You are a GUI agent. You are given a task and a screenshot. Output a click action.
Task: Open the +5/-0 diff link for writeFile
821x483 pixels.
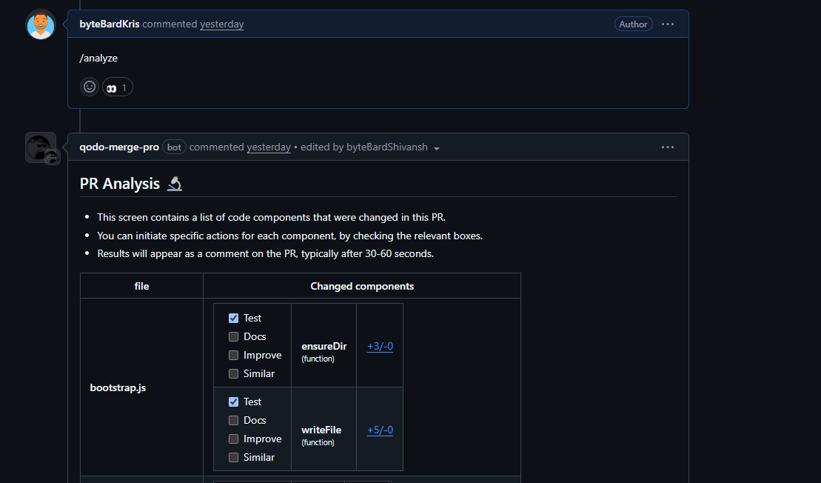pos(380,430)
